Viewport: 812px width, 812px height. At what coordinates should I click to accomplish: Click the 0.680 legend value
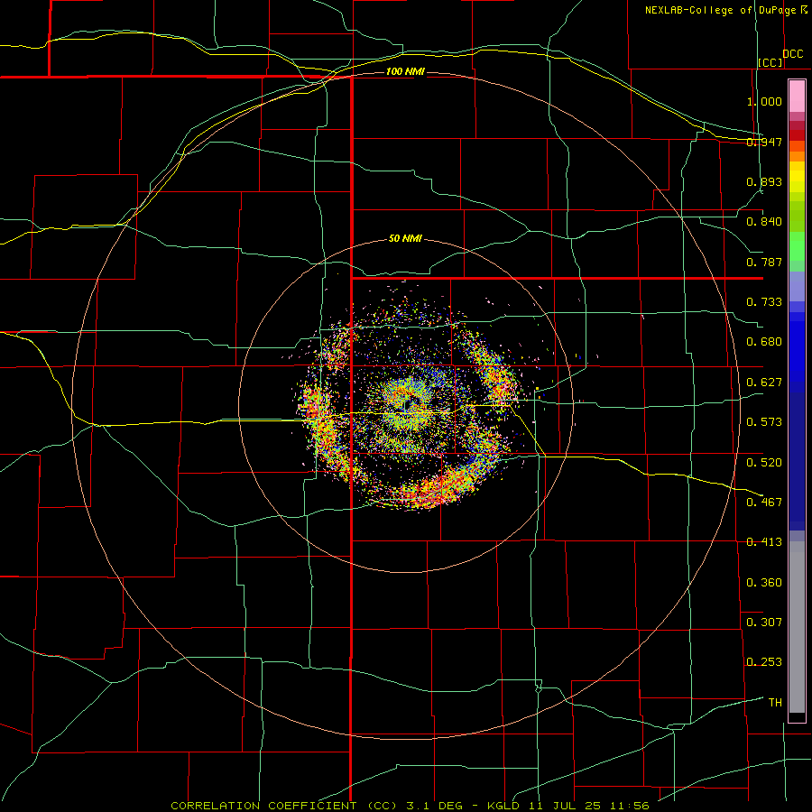coord(764,342)
